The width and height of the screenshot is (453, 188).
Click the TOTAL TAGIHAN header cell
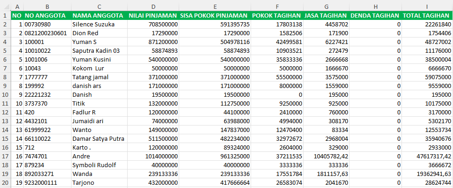tap(427, 15)
